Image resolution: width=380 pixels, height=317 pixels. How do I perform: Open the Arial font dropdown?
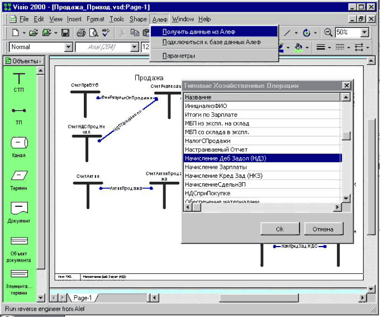pyautogui.click(x=135, y=47)
